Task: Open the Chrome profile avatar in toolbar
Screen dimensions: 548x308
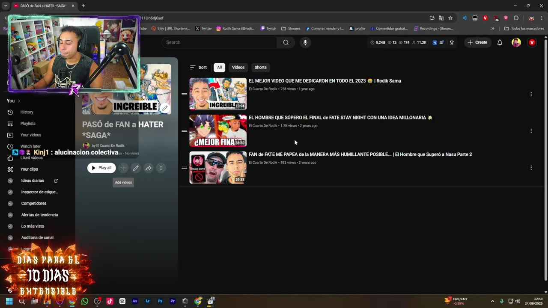Action: 531,18
